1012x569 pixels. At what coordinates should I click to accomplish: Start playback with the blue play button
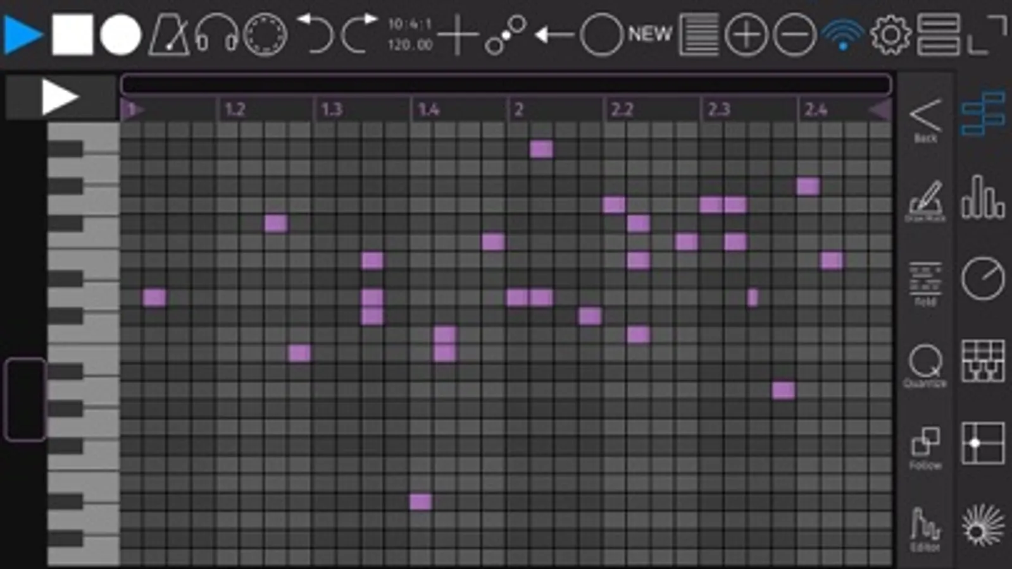(x=23, y=35)
